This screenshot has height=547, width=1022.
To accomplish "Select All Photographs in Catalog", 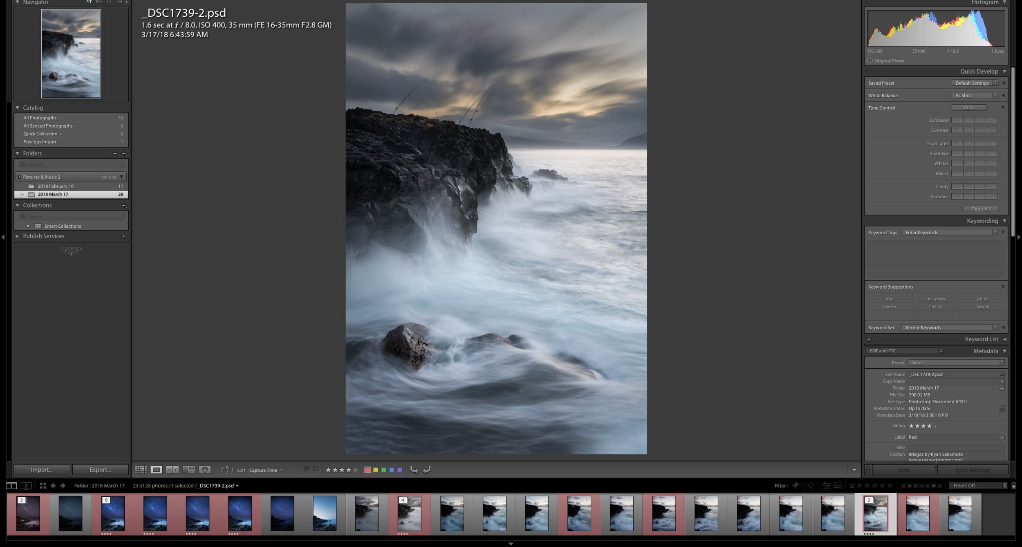I will pyautogui.click(x=71, y=118).
